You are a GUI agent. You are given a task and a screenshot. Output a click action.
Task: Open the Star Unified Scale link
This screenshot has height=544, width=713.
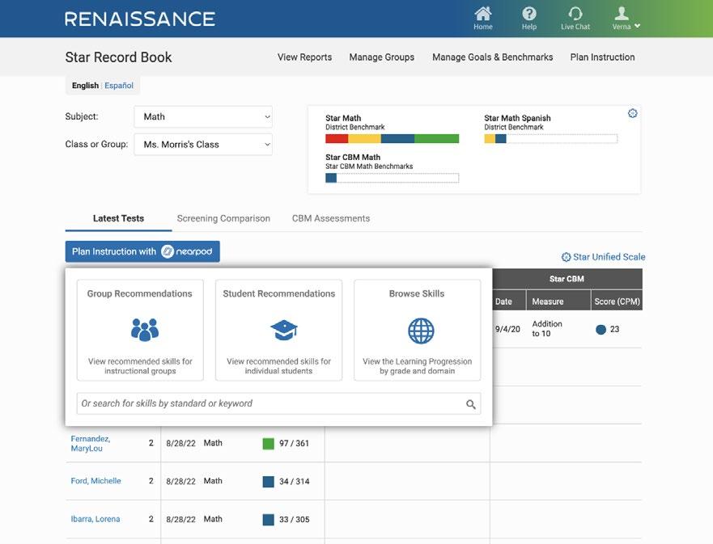tap(609, 257)
